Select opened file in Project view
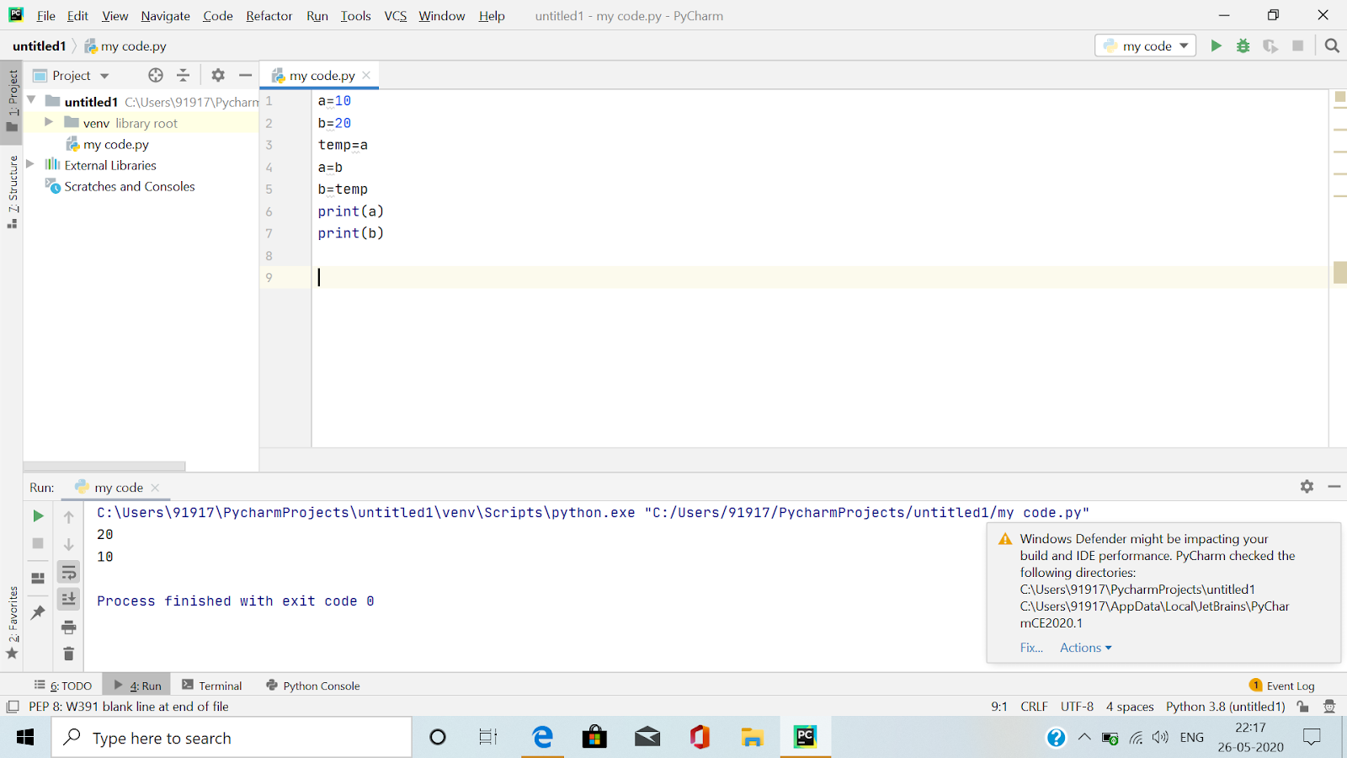Image resolution: width=1347 pixels, height=758 pixels. coord(155,75)
